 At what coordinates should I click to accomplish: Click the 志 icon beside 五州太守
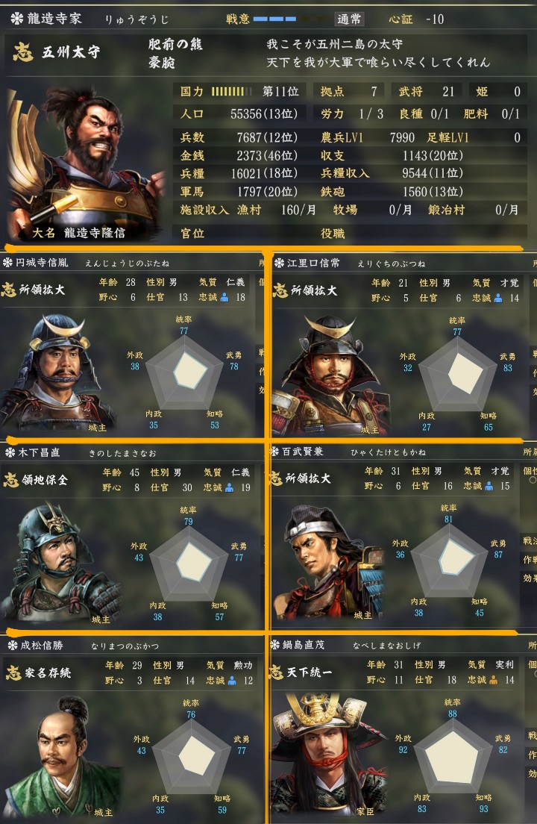(23, 52)
